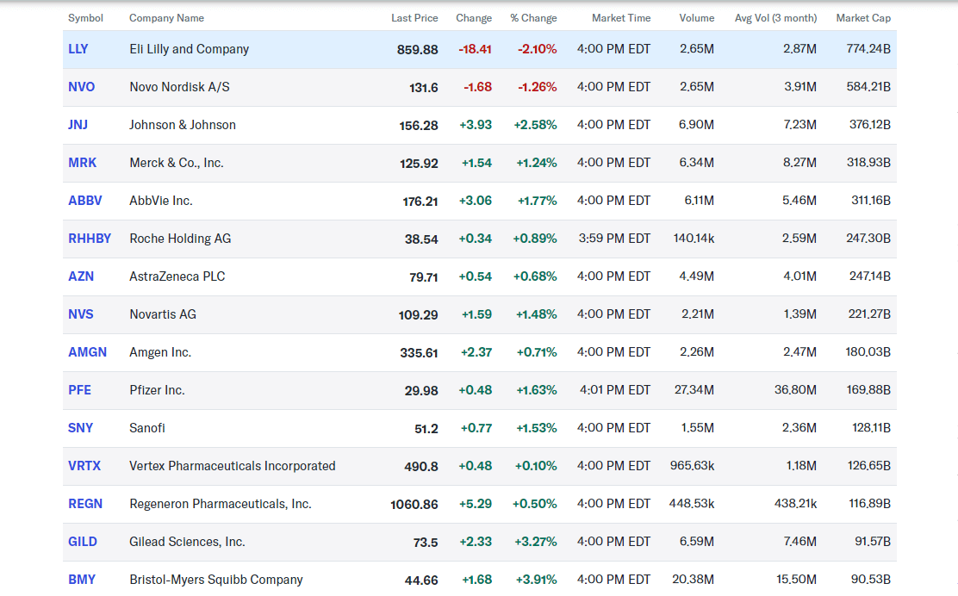Select the Novo Nordisk A/S name
The image size is (958, 596).
point(179,87)
